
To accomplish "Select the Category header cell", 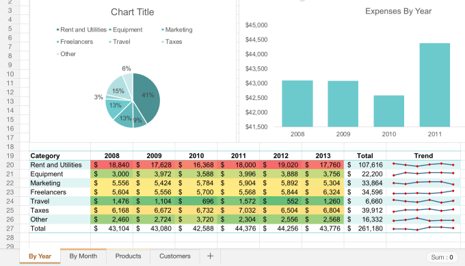I will [60, 156].
